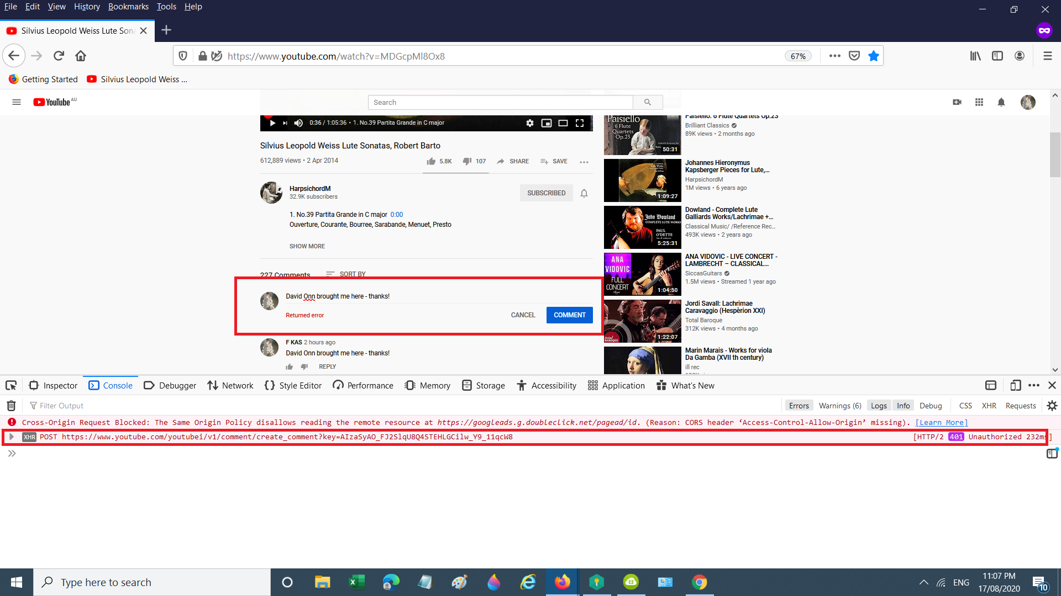Toggle the Requests console filter
Viewport: 1061px width, 596px height.
point(1021,406)
